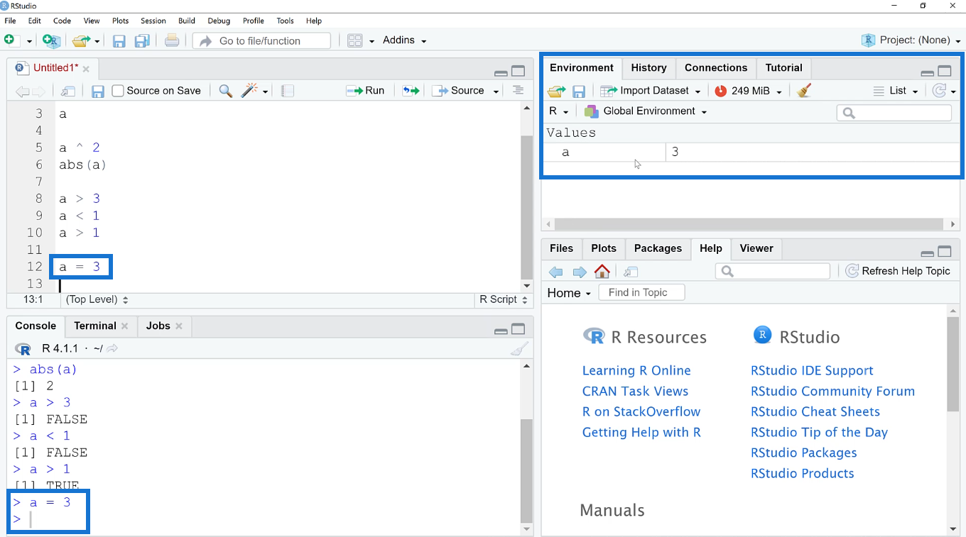Click the Help Home house icon
Screen dimensions: 966x537
point(602,271)
